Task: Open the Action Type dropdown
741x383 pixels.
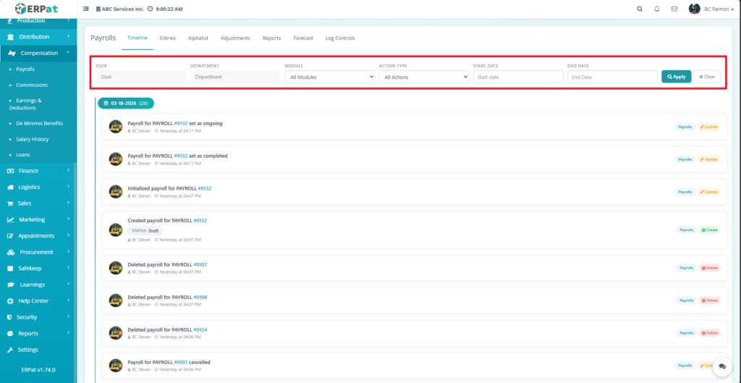Action: [423, 77]
